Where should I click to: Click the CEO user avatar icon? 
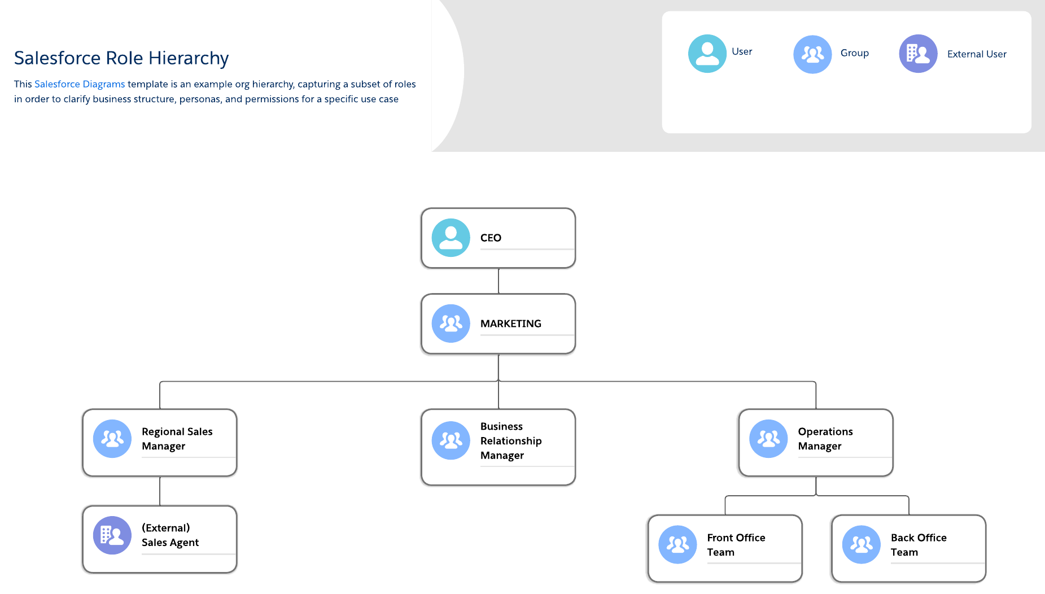(x=451, y=238)
